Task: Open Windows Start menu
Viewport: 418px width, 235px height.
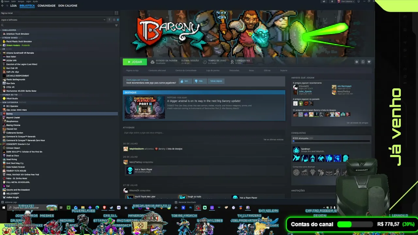Action: pos(4,208)
